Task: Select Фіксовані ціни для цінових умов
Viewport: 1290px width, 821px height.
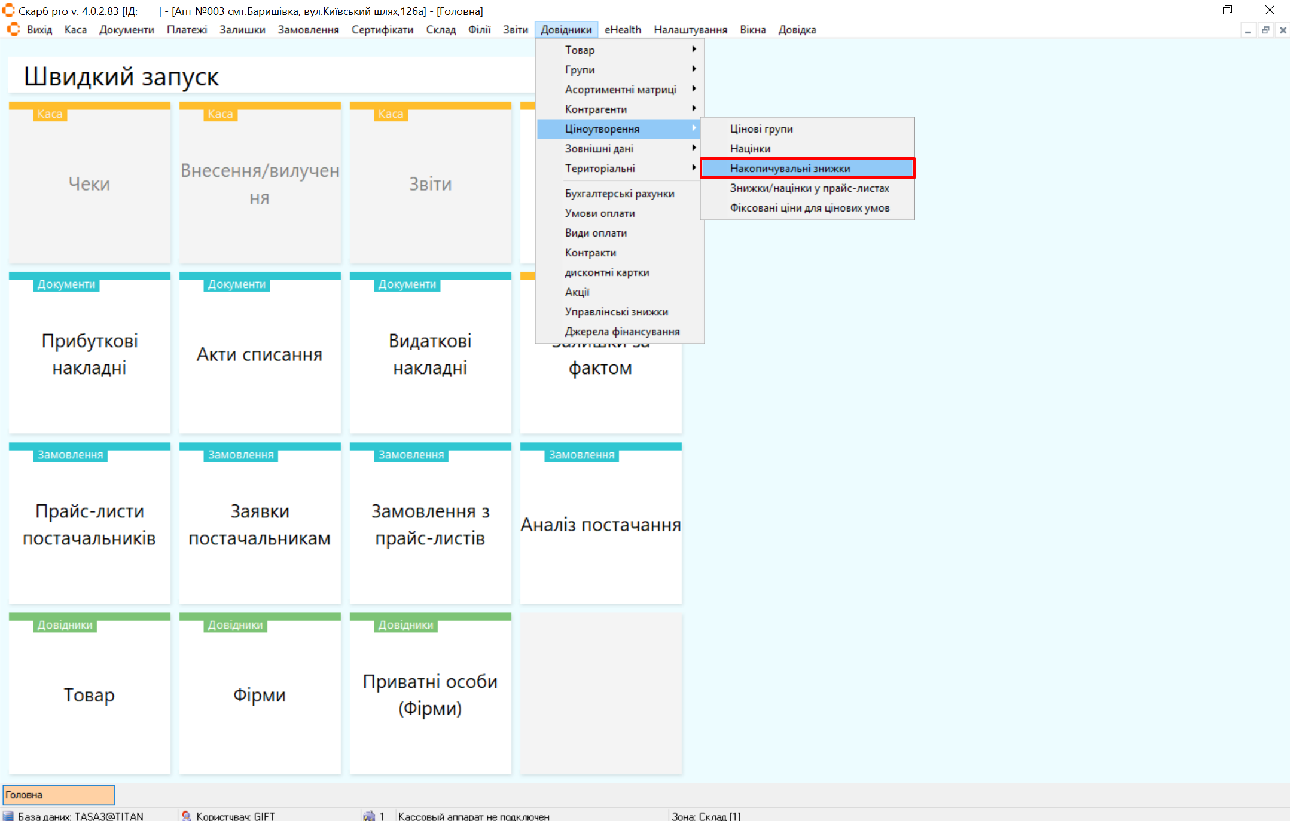Action: (809, 207)
